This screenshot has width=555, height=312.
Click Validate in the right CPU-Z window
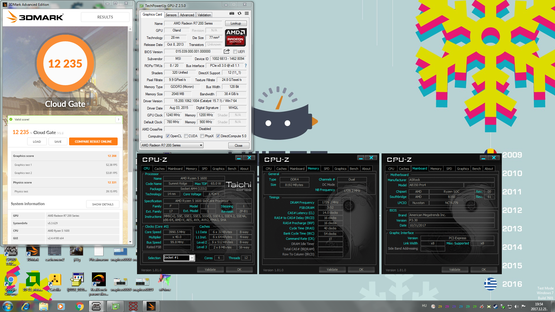tap(455, 270)
